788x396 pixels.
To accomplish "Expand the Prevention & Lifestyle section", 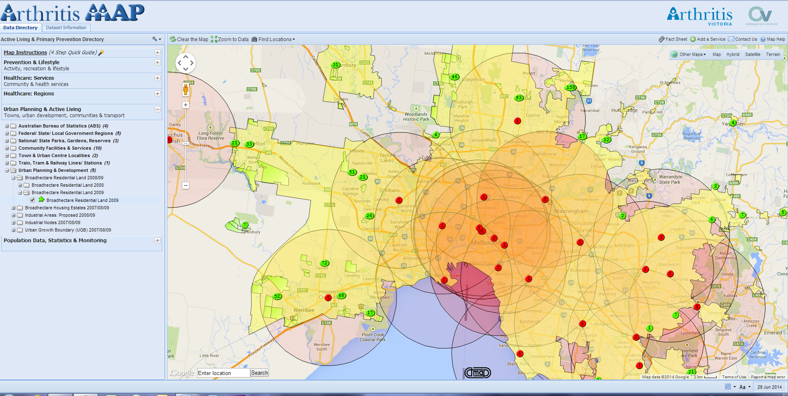I will click(157, 63).
